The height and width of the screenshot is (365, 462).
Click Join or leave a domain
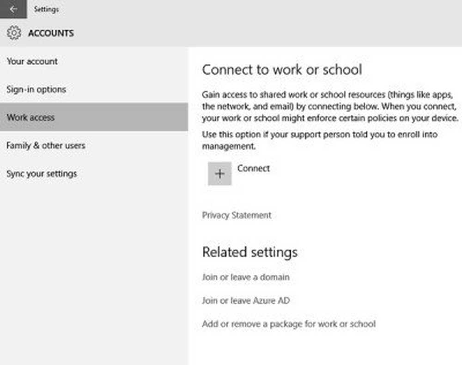pyautogui.click(x=246, y=277)
